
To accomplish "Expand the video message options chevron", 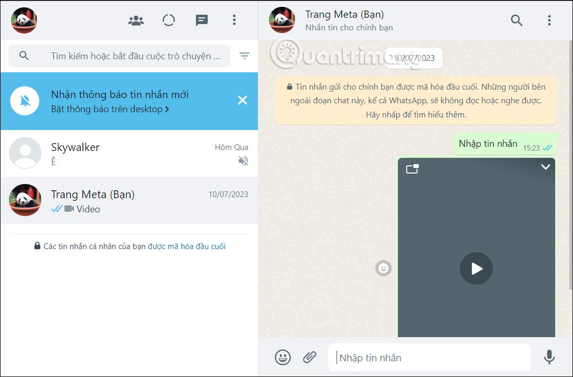I will 545,167.
